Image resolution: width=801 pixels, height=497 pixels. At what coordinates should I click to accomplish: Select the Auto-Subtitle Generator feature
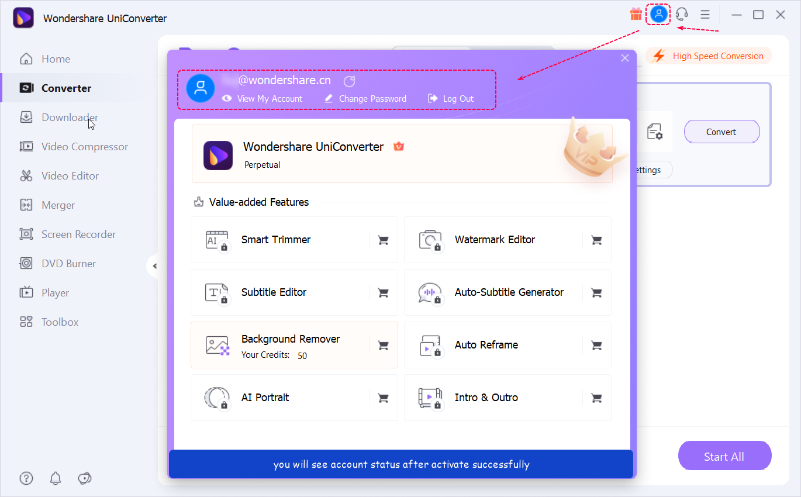[x=507, y=292]
